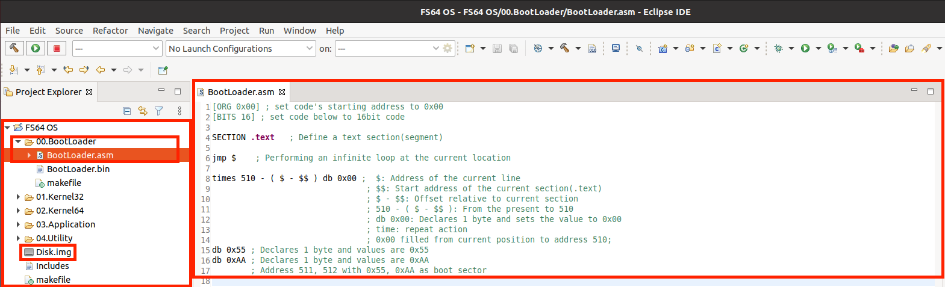Select the Includes tree item

point(52,266)
